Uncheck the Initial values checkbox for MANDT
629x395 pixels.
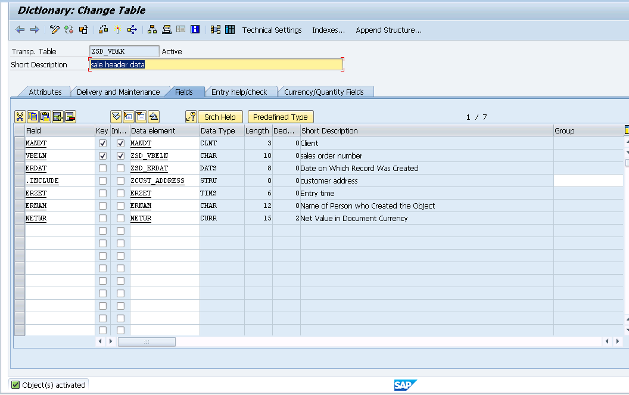click(120, 144)
